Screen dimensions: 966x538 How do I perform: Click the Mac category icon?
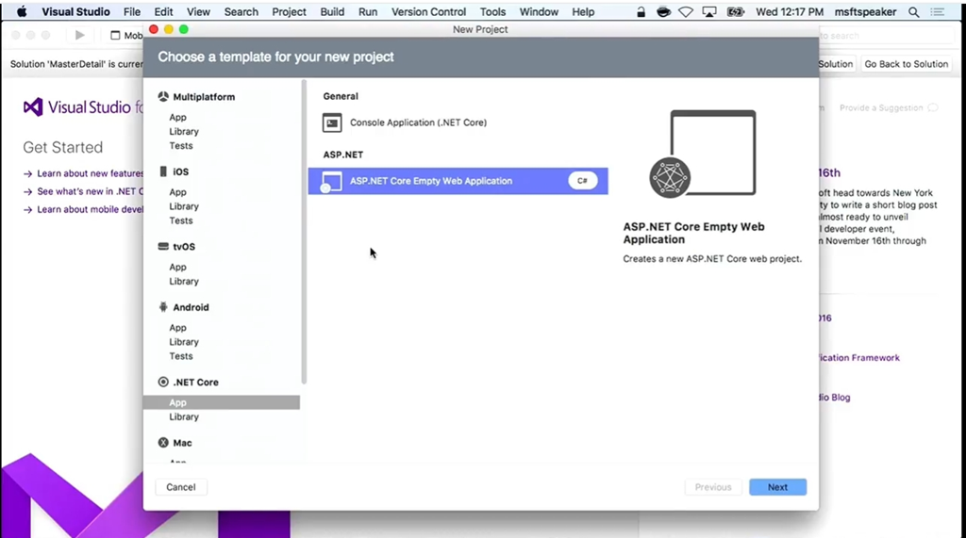[163, 443]
